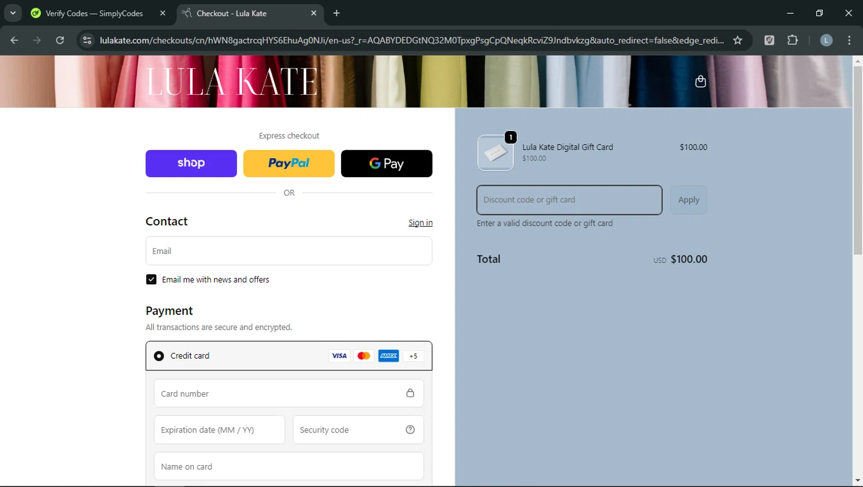
Task: Open the tab search dropdown arrow
Action: 13,13
